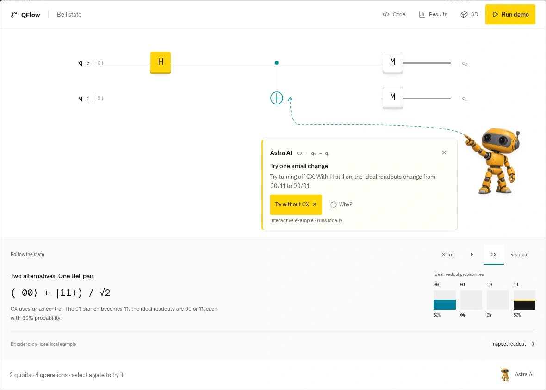Image resolution: width=546 pixels, height=390 pixels.
Task: Click the QFlow branch logo icon
Action: (x=14, y=15)
